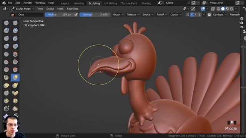This screenshot has width=246, height=138.
Task: Toggle X-ray mode
Action: [x=213, y=9]
